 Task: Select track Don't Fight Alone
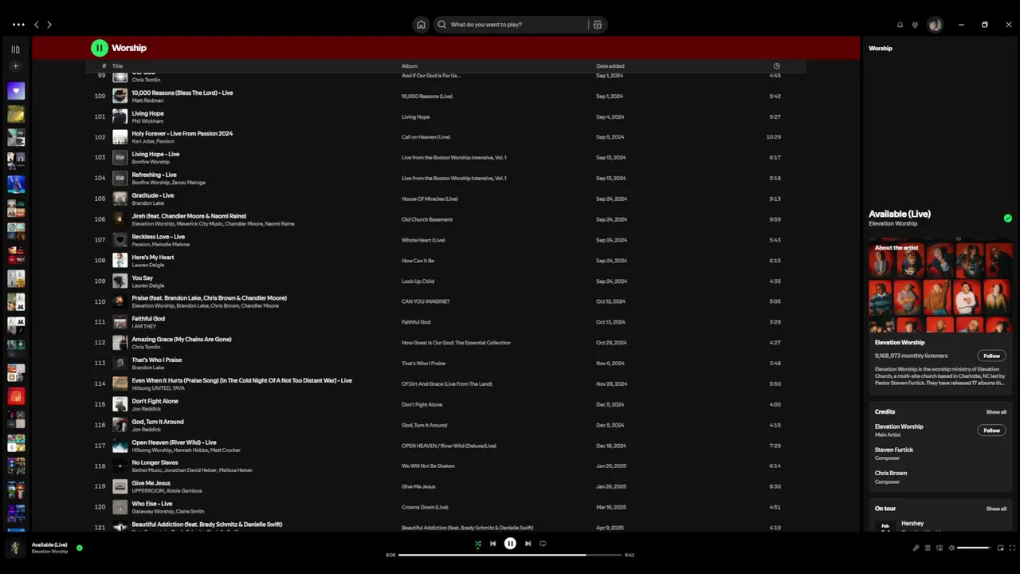click(x=155, y=401)
